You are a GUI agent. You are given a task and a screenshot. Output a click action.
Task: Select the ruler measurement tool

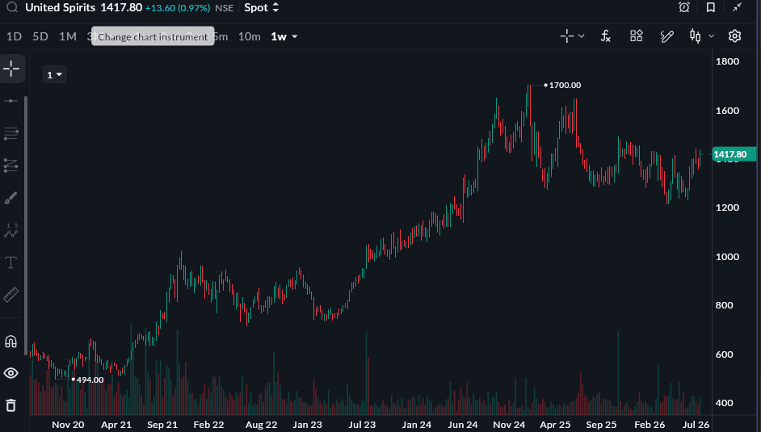(11, 295)
